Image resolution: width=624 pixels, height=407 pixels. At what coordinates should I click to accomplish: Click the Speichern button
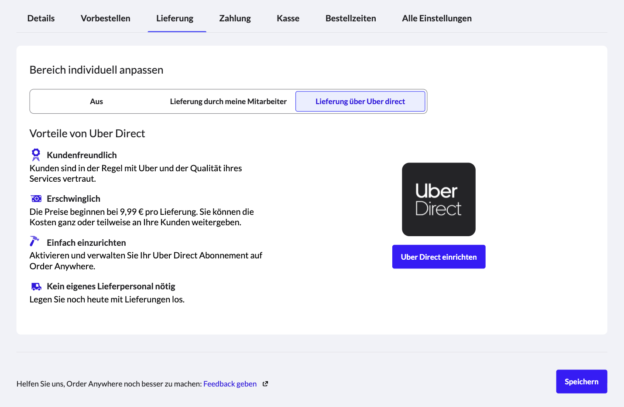(x=582, y=382)
